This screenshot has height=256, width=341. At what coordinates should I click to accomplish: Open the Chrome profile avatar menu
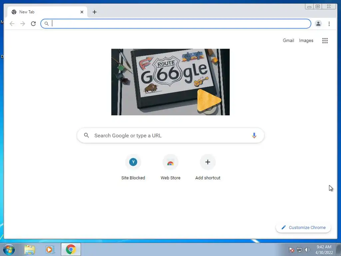coord(318,24)
